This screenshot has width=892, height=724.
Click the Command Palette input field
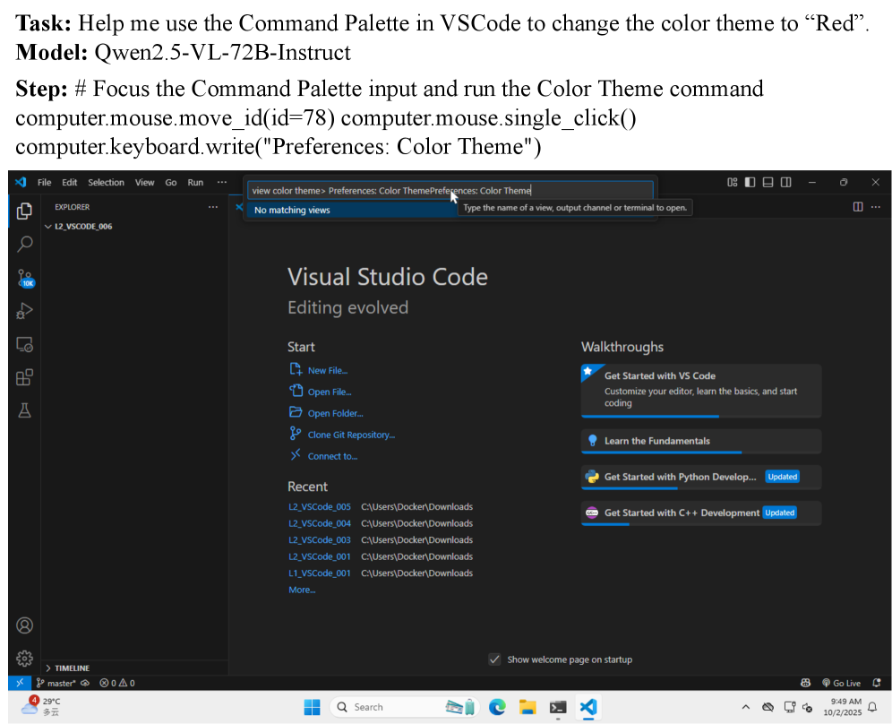pos(450,191)
